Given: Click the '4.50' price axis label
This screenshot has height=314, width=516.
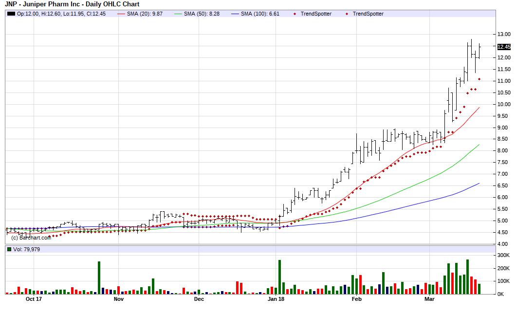Looking at the screenshot, I should [x=504, y=232].
